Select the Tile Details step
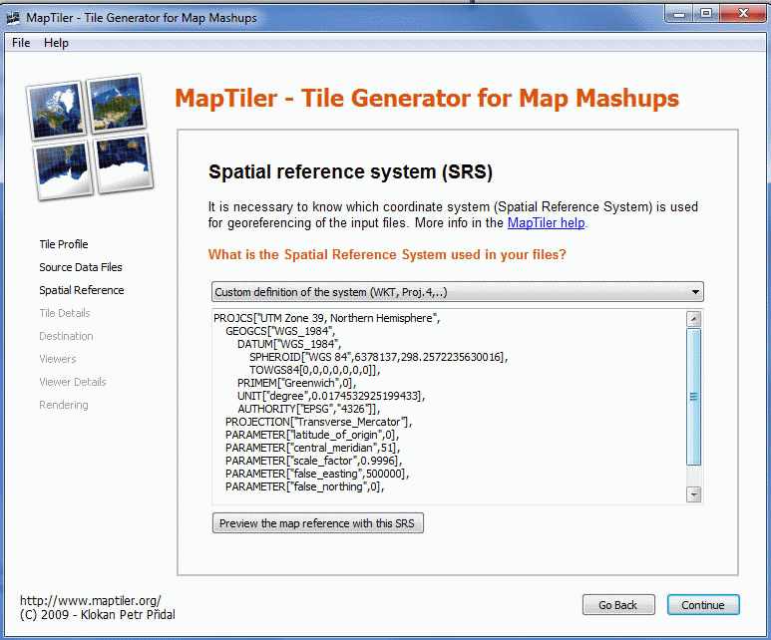The width and height of the screenshot is (771, 640). pos(65,313)
